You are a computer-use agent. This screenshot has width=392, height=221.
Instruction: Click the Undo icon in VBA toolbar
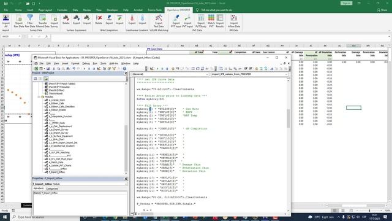point(74,68)
